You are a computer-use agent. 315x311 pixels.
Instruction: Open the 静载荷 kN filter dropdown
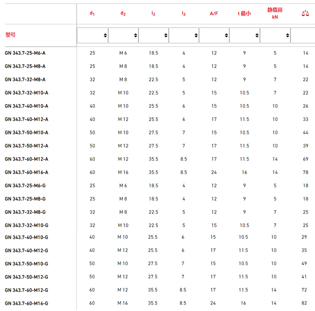(x=275, y=35)
